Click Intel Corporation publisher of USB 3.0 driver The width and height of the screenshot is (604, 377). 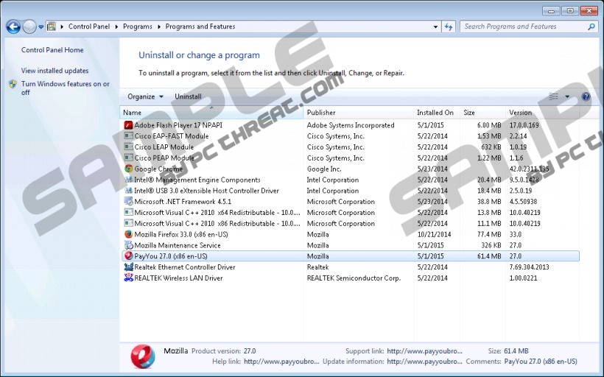(333, 191)
